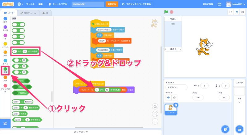Select the 演算 green category circle

pyautogui.click(x=5, y=69)
